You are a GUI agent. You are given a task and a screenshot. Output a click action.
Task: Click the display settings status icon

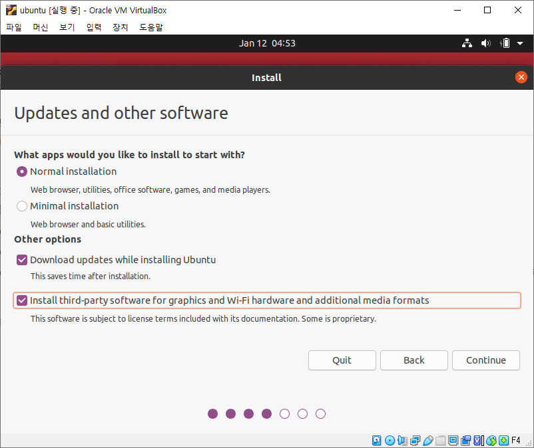point(453,441)
